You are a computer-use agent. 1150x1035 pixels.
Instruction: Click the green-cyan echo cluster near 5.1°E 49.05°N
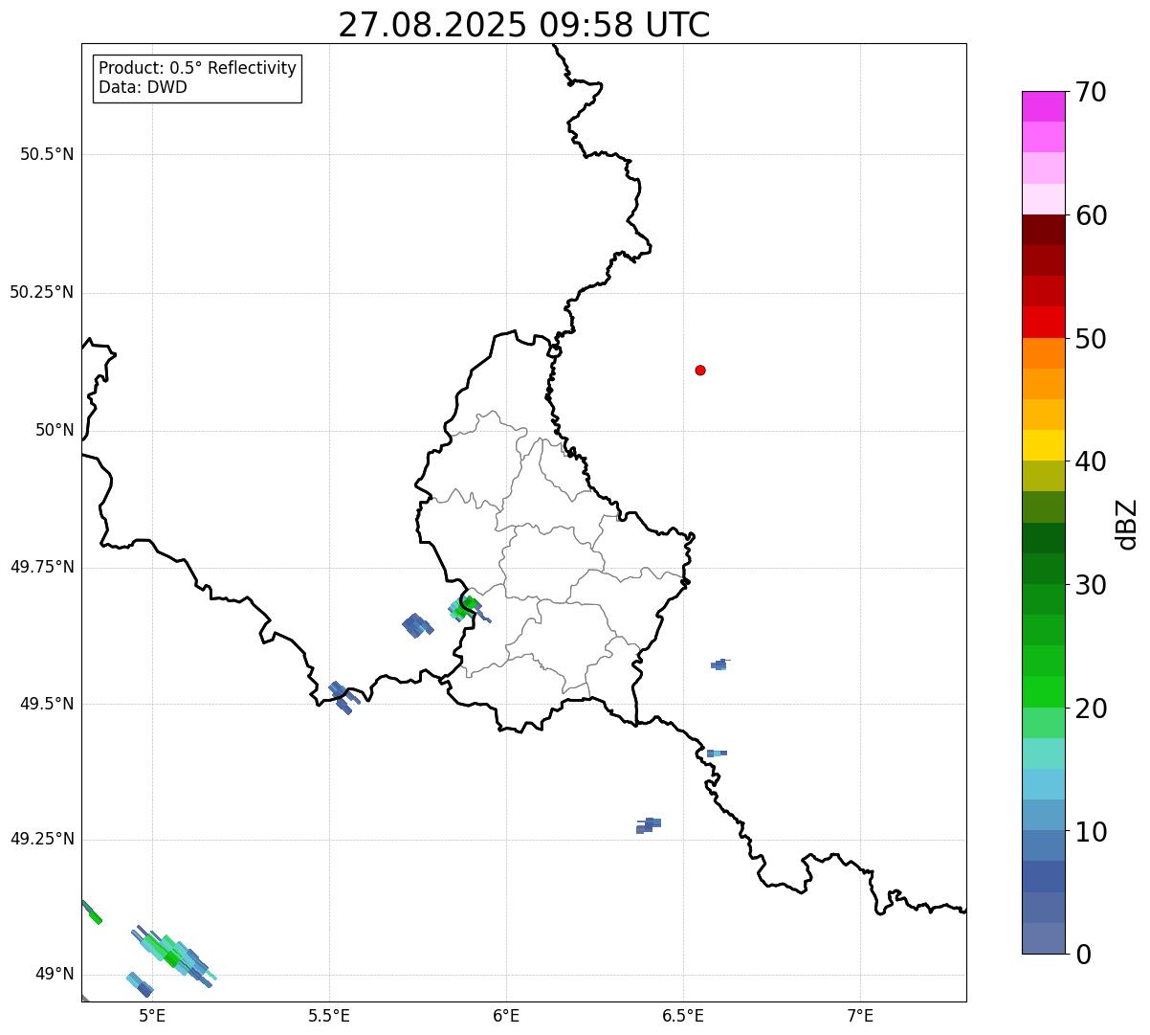[173, 955]
